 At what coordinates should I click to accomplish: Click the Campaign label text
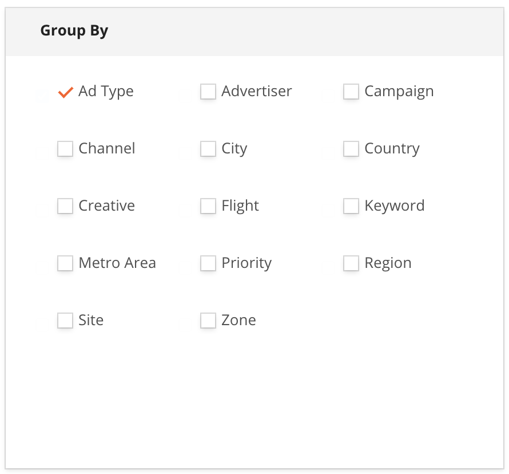399,92
